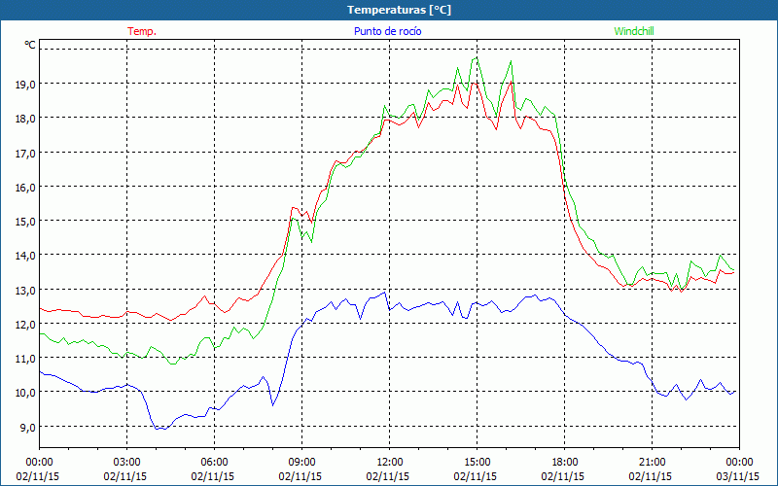Click the 21:00 time axis label
The height and width of the screenshot is (486, 778).
pos(652,463)
